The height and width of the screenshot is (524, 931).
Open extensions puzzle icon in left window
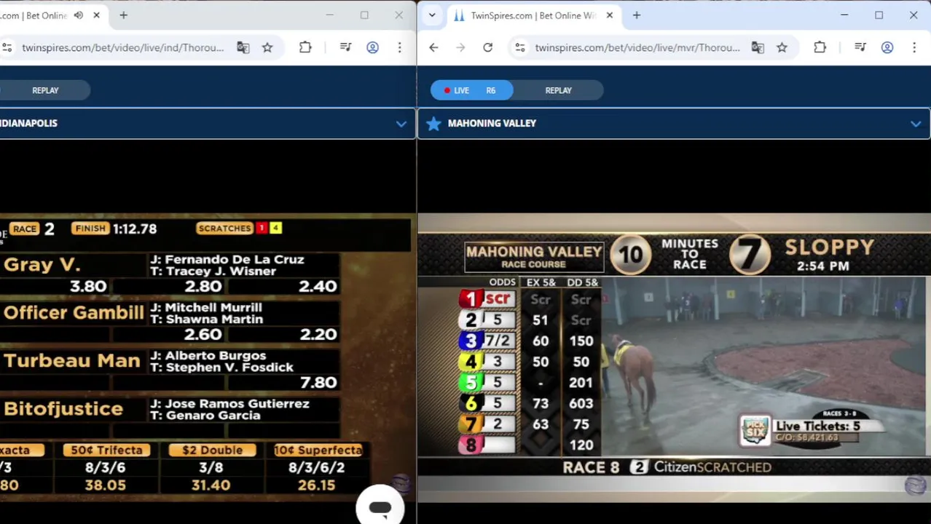[305, 47]
